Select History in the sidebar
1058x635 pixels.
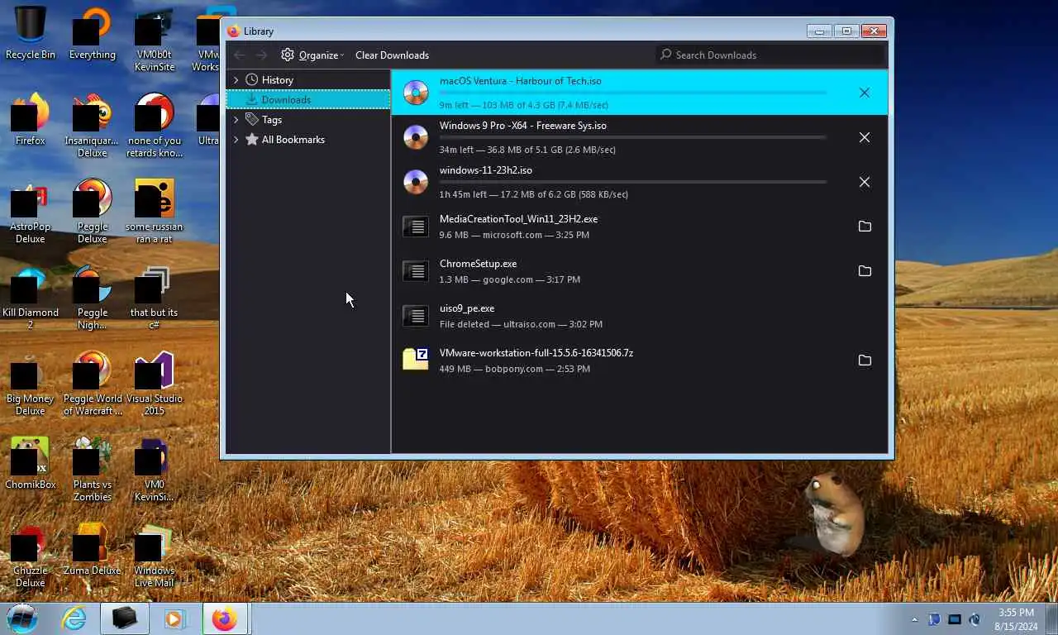pyautogui.click(x=277, y=80)
